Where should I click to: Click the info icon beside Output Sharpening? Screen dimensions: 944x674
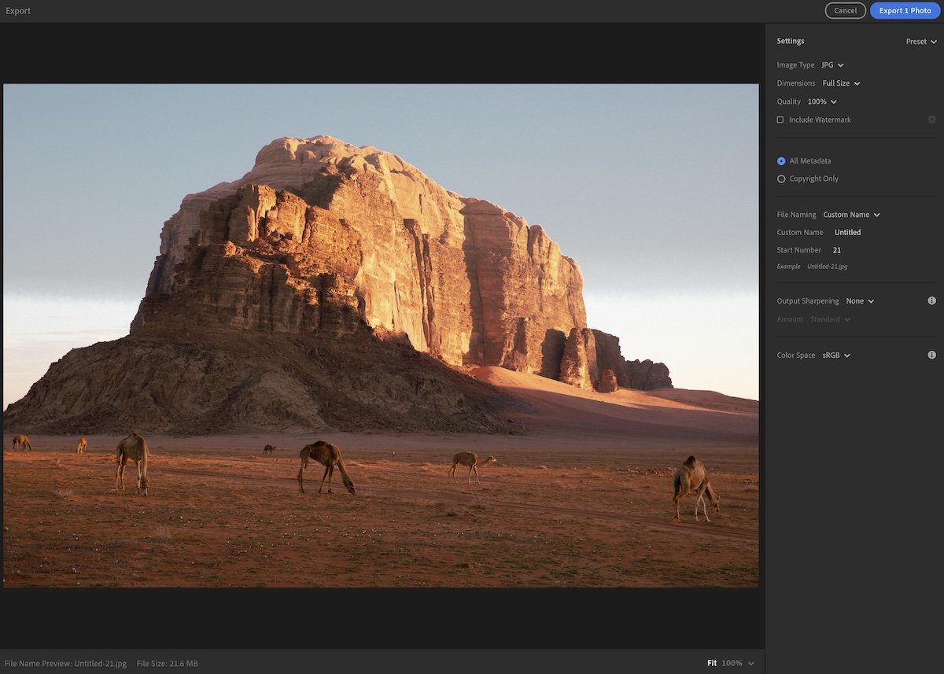point(931,300)
